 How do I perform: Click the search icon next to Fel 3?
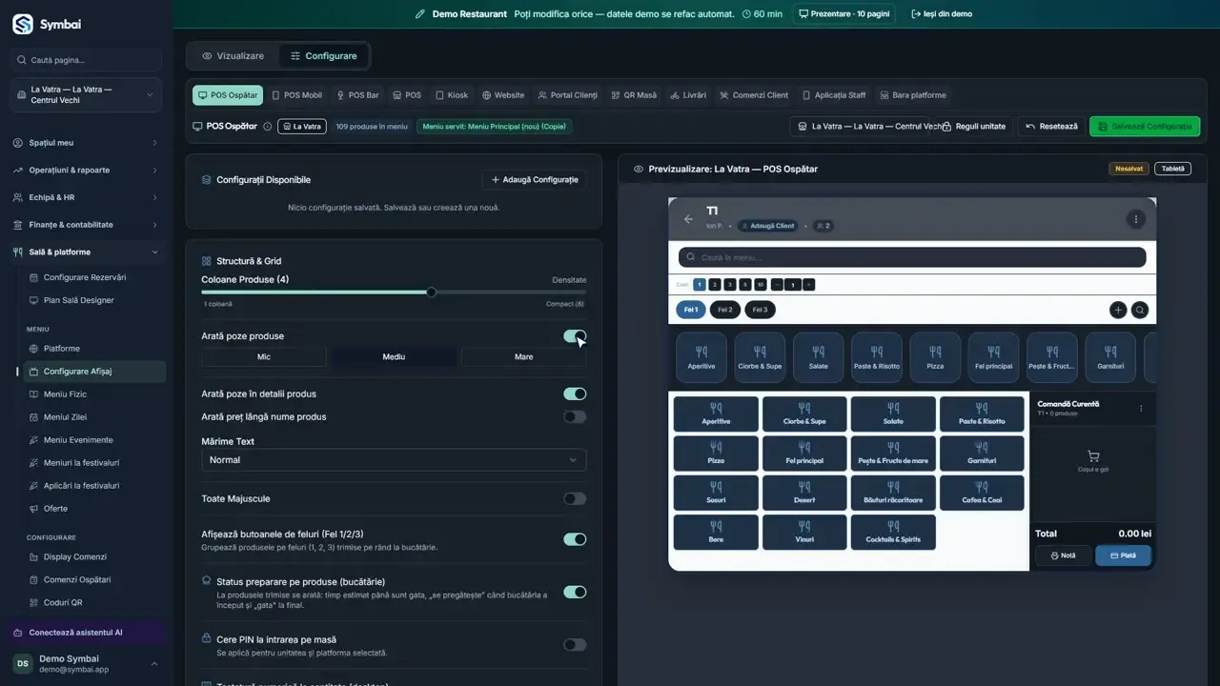pyautogui.click(x=1140, y=310)
